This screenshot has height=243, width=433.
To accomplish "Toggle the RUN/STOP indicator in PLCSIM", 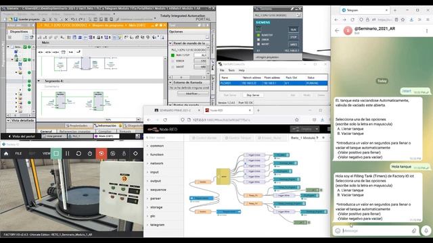I will (258, 35).
